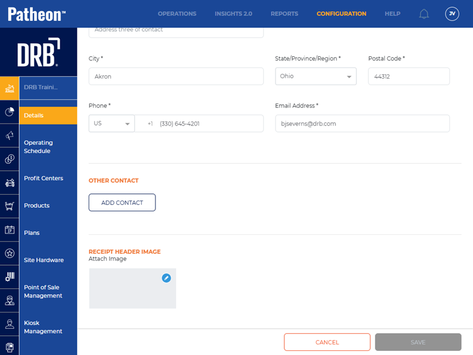Open the JV user profile avatar
The height and width of the screenshot is (355, 473).
pyautogui.click(x=452, y=14)
